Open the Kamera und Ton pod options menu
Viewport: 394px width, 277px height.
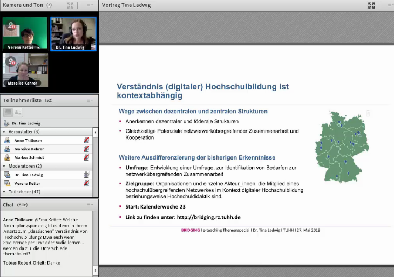click(x=90, y=5)
